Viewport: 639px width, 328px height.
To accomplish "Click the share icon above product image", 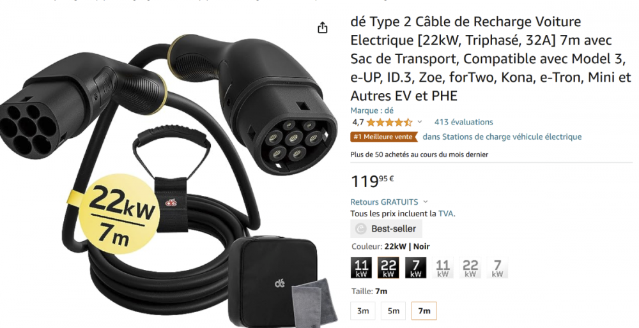I will pyautogui.click(x=322, y=27).
